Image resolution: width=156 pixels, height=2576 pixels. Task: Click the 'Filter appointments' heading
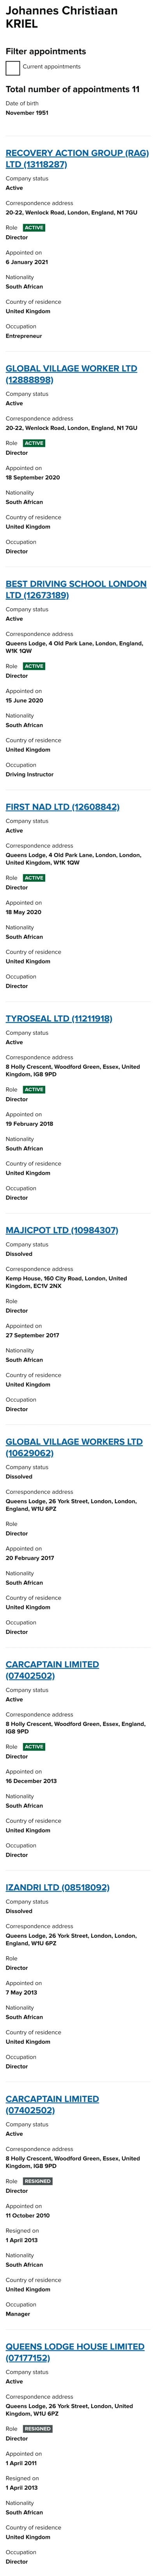coord(46,51)
